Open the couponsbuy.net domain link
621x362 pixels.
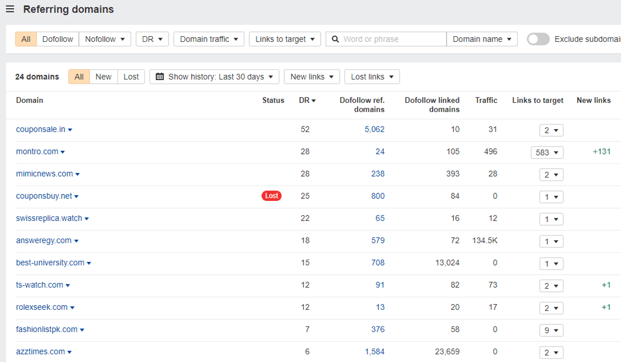[x=44, y=196]
